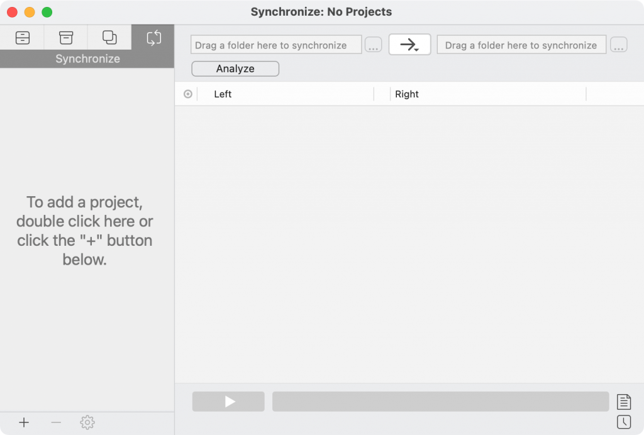Open project settings gear icon

[87, 422]
